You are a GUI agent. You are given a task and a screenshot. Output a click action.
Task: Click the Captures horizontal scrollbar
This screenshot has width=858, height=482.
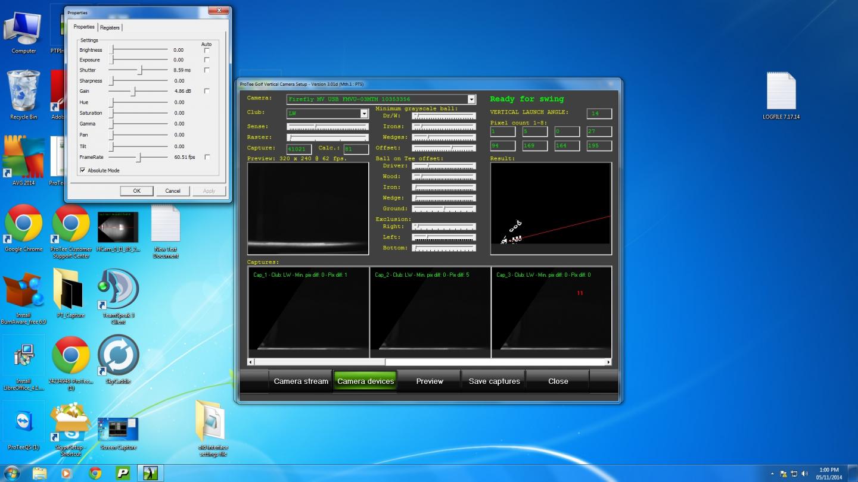tap(430, 362)
